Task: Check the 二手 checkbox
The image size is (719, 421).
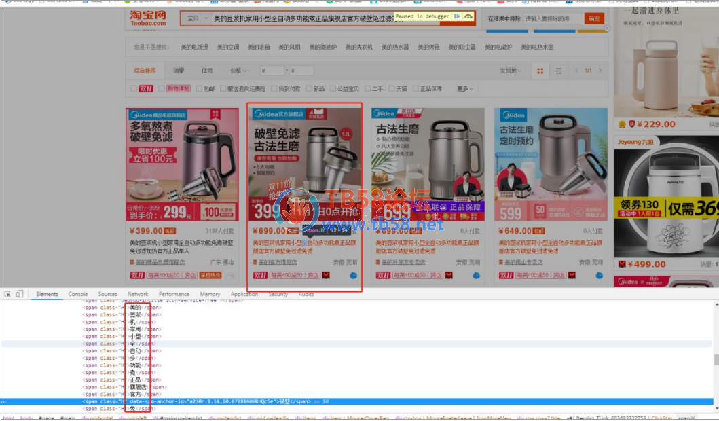Action: 368,88
